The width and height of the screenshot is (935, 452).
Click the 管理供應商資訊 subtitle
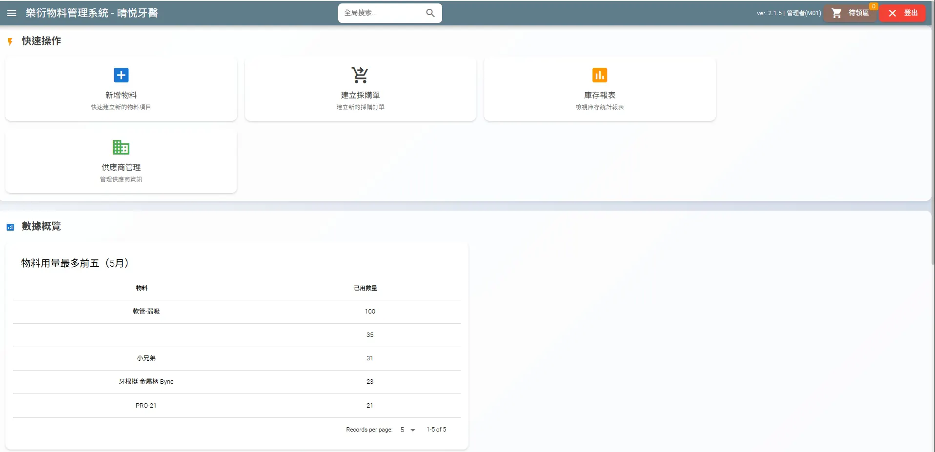[121, 179]
